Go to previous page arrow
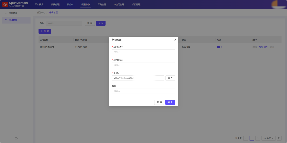This screenshot has width=287, height=143. pos(246,138)
